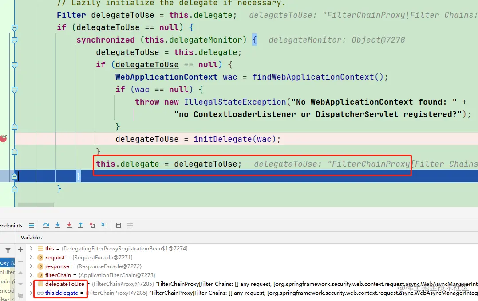Switch to the Endpoints tab
Viewport: 478px width, 301px height.
coord(11,226)
